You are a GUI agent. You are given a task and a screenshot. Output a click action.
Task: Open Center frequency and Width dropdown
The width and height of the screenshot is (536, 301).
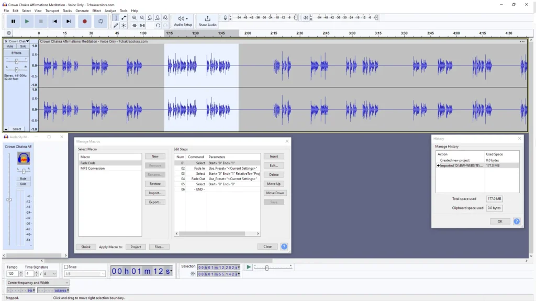(x=38, y=283)
